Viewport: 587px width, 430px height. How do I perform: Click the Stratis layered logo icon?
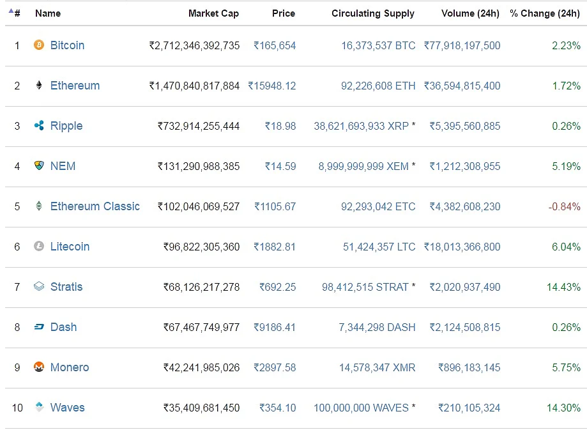(39, 286)
